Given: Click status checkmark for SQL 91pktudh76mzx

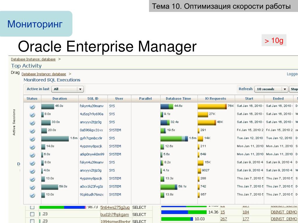Looking at the screenshot, I should tap(32, 195).
